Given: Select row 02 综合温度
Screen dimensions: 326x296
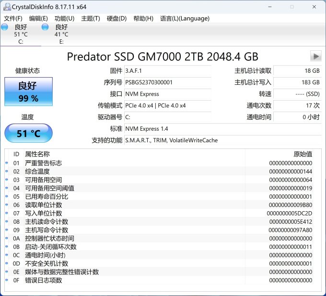Looking at the screenshot, I should coord(159,171).
